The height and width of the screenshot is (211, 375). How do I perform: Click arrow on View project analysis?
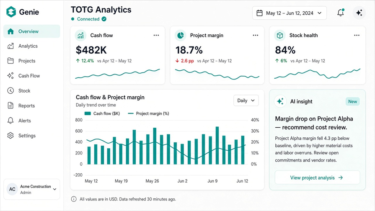(x=341, y=178)
